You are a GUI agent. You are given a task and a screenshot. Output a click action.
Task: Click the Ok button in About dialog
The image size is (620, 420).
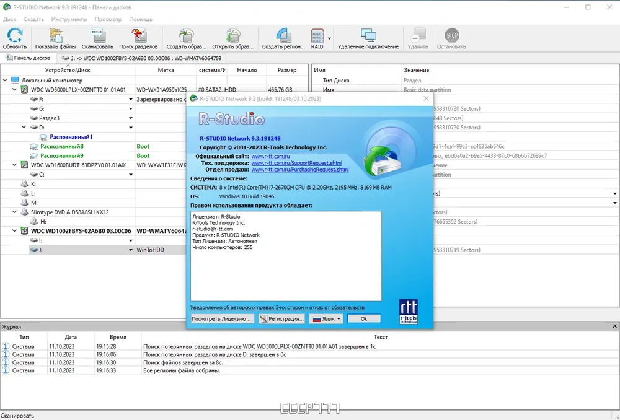click(364, 318)
